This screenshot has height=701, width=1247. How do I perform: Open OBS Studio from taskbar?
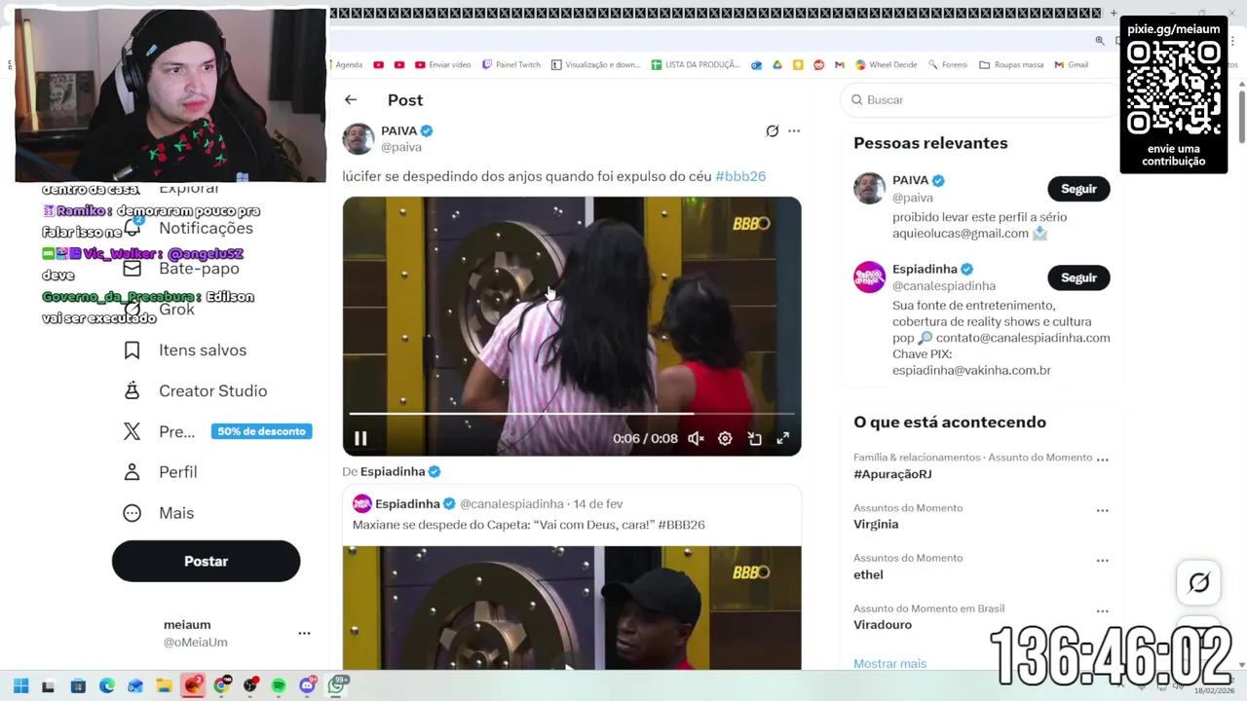pyautogui.click(x=250, y=686)
